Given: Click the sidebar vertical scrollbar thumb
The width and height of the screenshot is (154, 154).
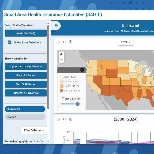Looking at the screenshot, I should 48,67.
